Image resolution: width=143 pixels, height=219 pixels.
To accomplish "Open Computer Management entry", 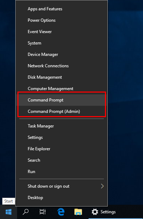I will click(62, 89).
